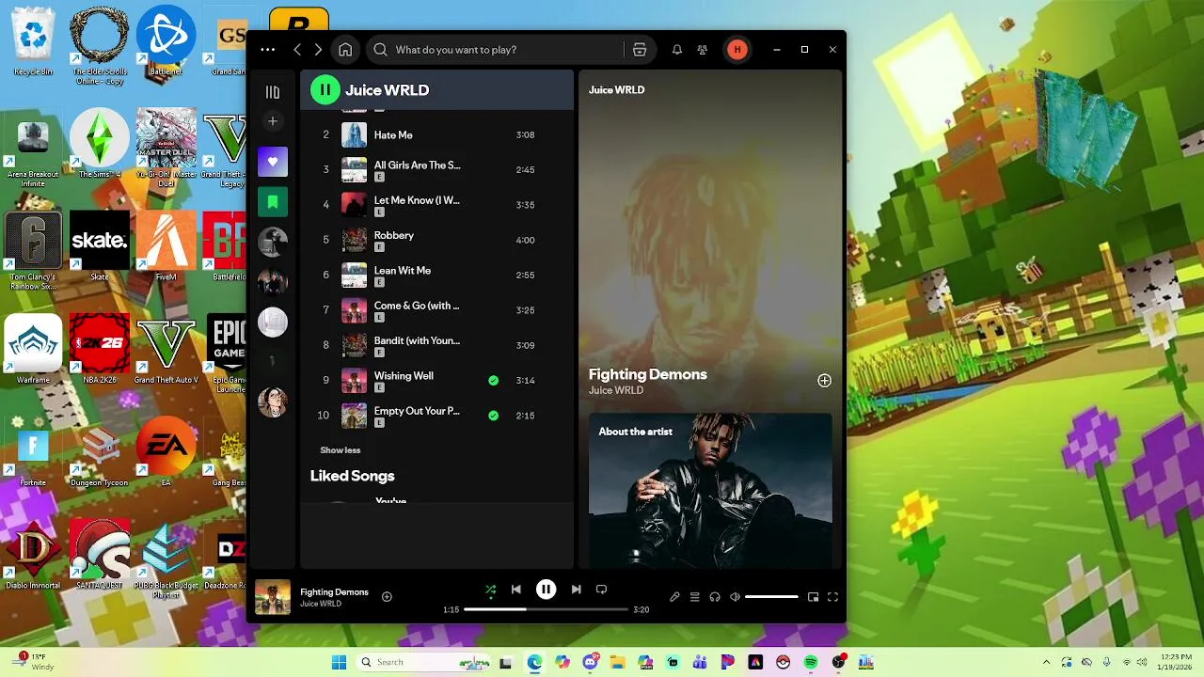
Task: Pause the current song in player bar
Action: point(546,590)
